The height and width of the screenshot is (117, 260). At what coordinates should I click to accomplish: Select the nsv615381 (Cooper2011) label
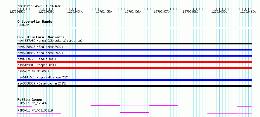(x=37, y=65)
